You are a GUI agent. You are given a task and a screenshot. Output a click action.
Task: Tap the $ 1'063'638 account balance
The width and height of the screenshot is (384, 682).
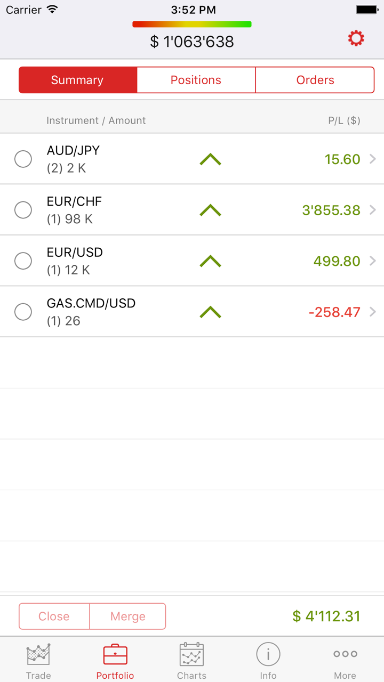tap(192, 42)
